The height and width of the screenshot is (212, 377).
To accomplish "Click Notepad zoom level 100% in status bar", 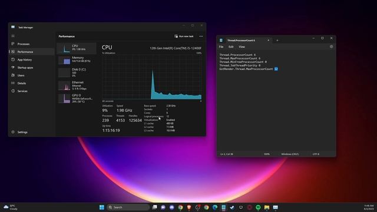I will pos(267,154).
